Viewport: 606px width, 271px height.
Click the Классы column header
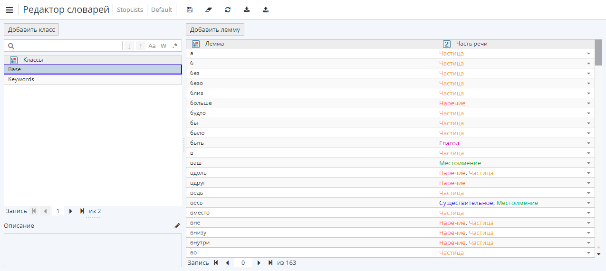[93, 60]
